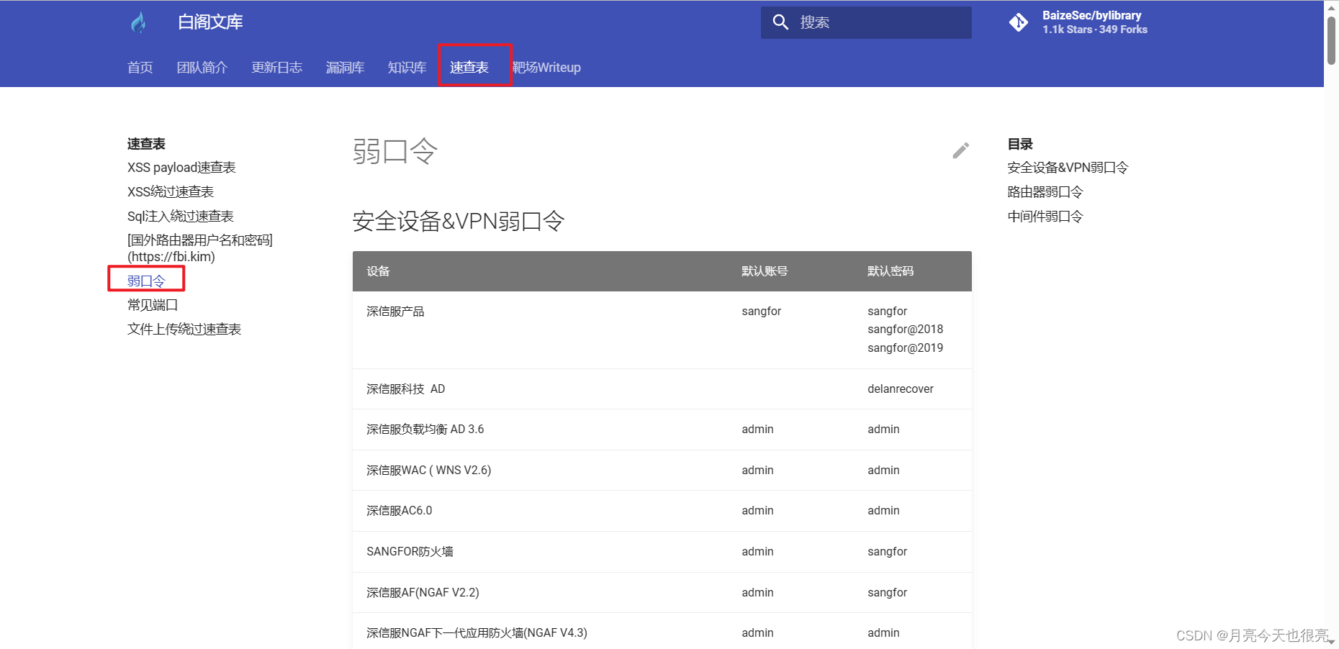This screenshot has width=1339, height=649.
Task: Click the sangfor@2019 password text
Action: [906, 348]
